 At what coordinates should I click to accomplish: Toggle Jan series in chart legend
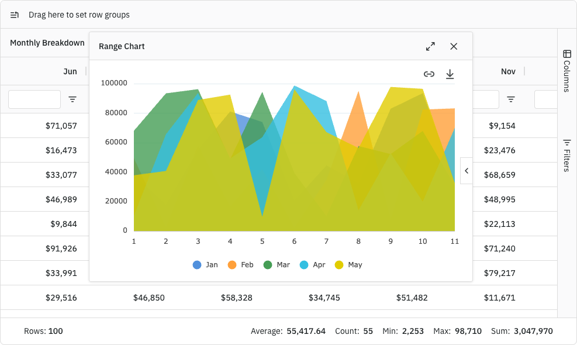pyautogui.click(x=205, y=265)
